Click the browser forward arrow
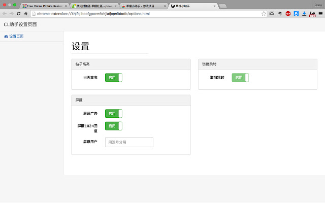 [x=12, y=14]
